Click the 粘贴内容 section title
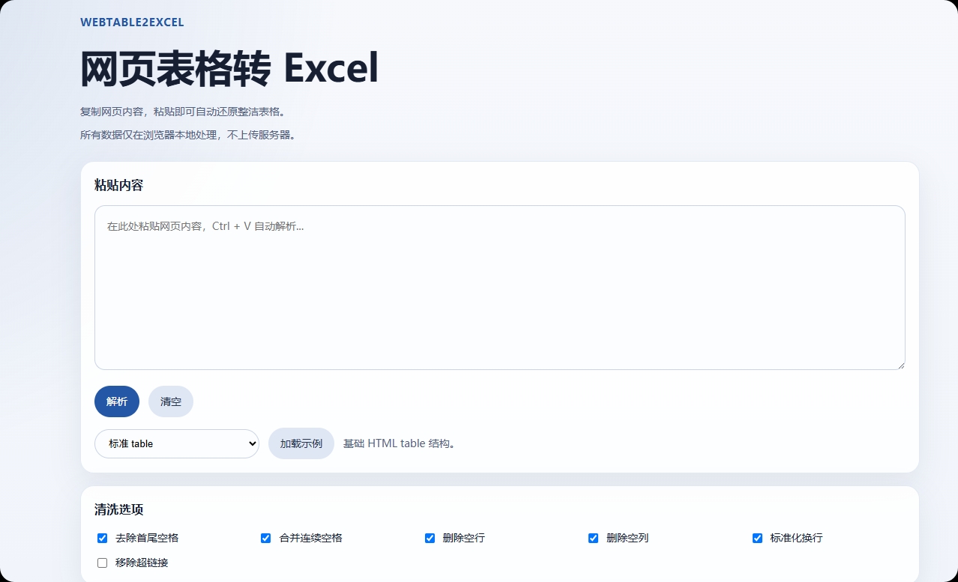 [x=118, y=185]
